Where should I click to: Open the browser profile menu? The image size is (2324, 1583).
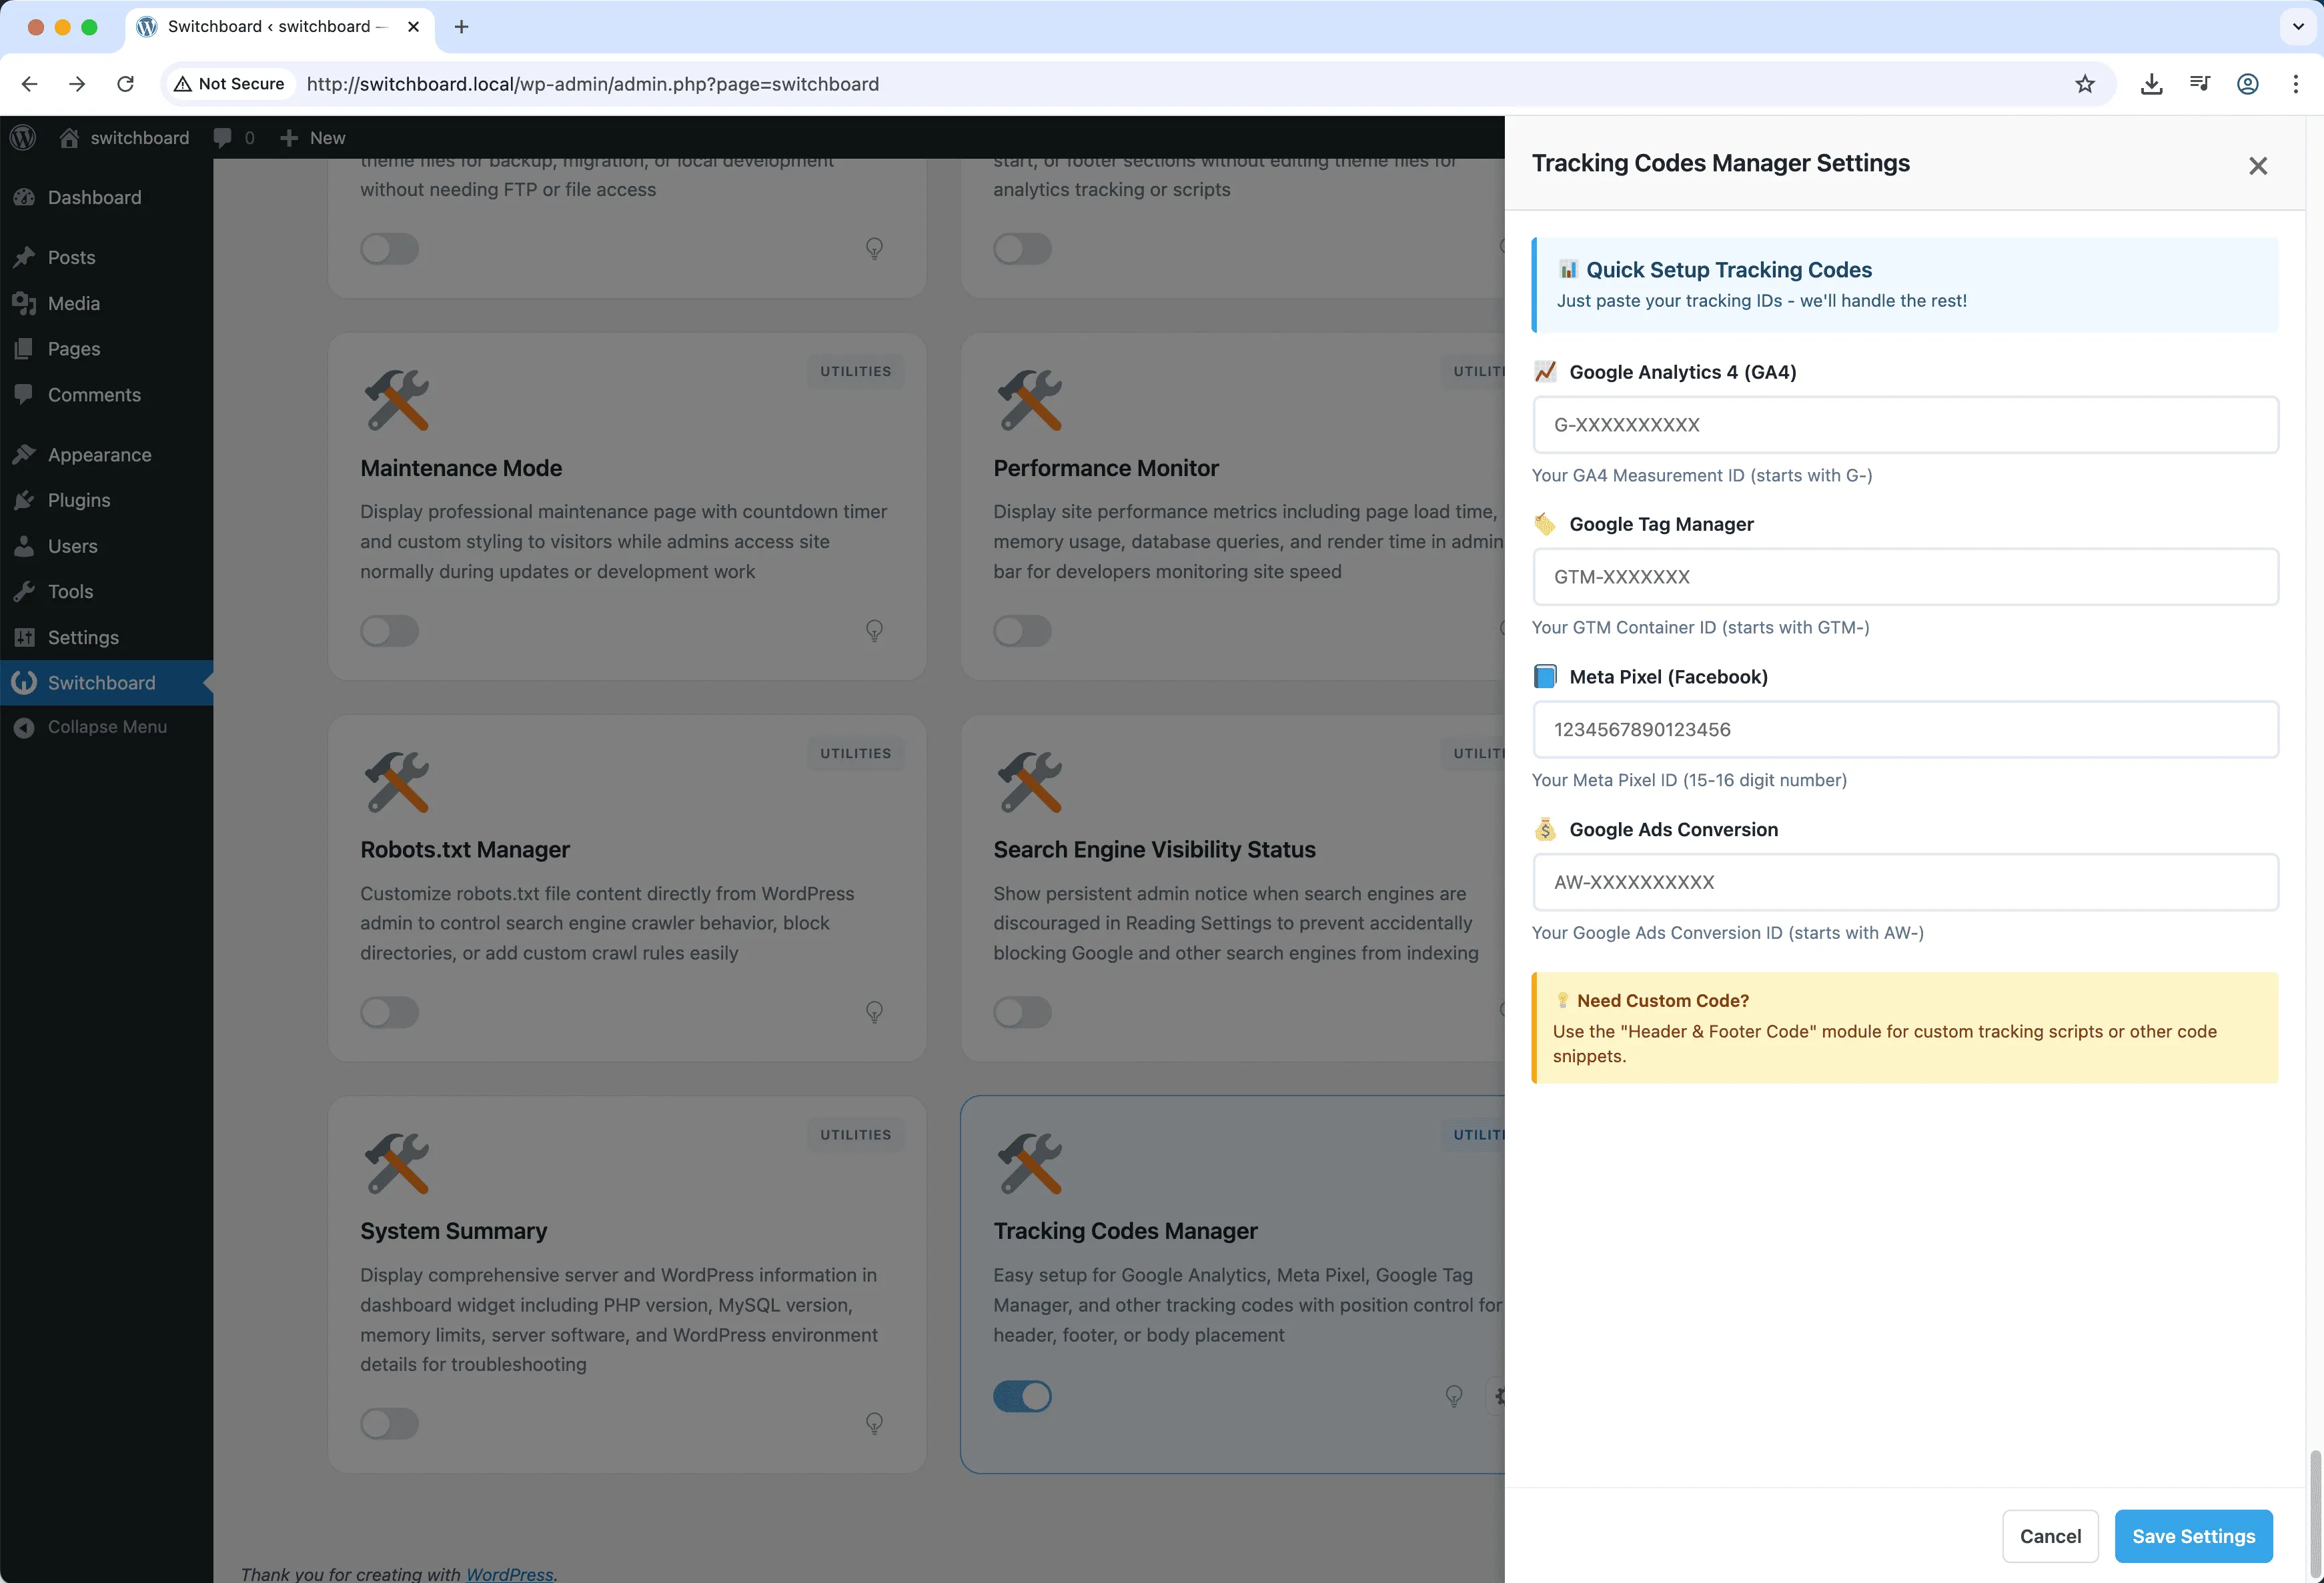2248,84
